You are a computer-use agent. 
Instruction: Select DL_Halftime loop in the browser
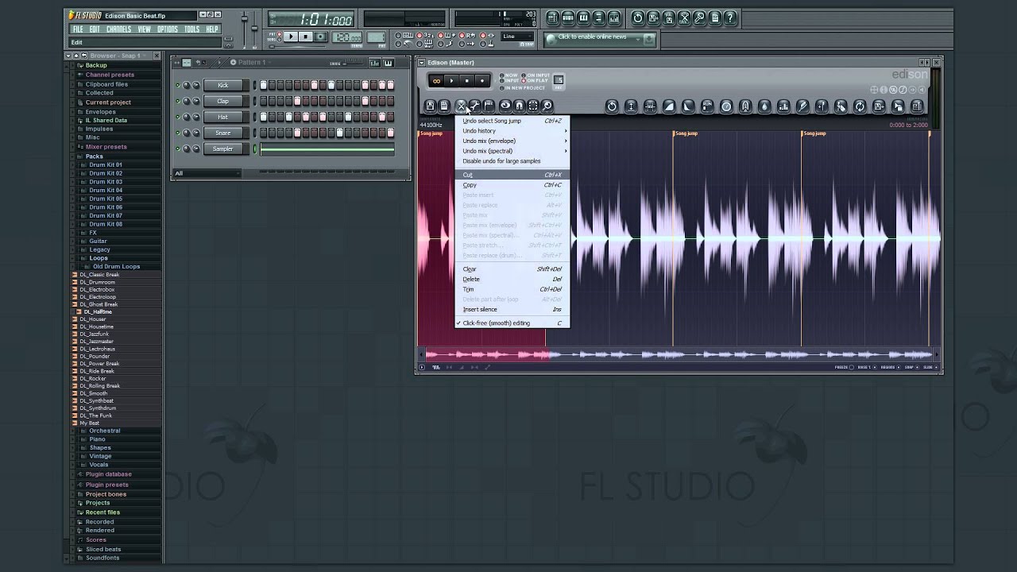[x=98, y=311]
